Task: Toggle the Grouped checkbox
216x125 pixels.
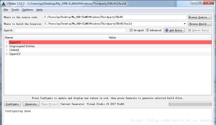Action: click(x=131, y=30)
